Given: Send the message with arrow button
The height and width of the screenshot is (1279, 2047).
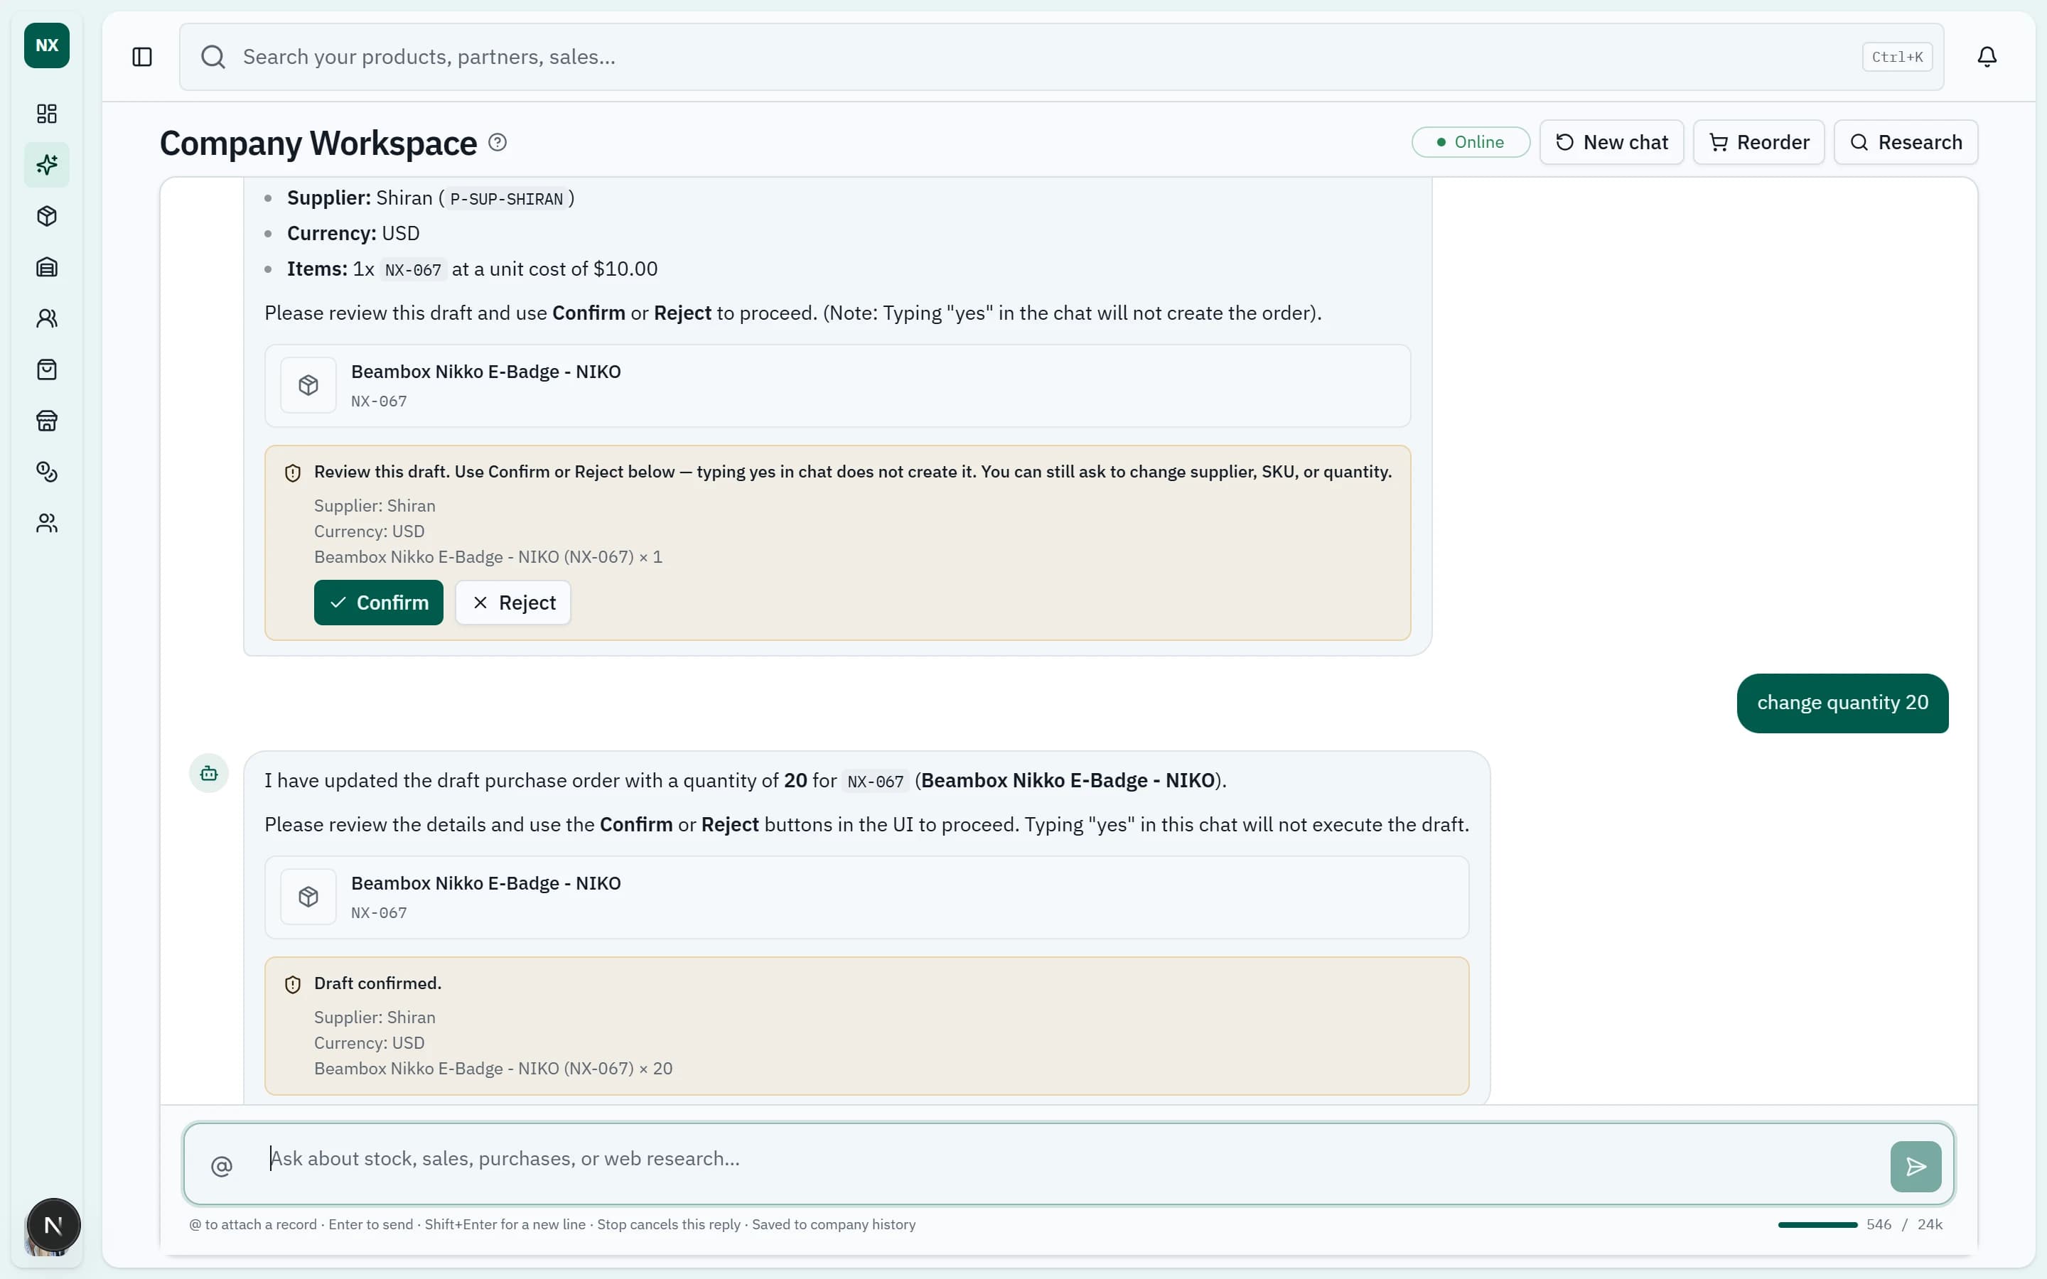Looking at the screenshot, I should 1916,1167.
